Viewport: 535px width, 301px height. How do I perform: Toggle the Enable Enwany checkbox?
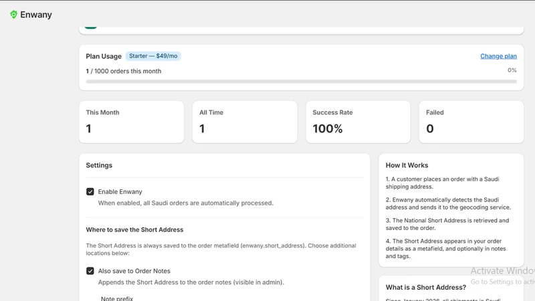90,192
